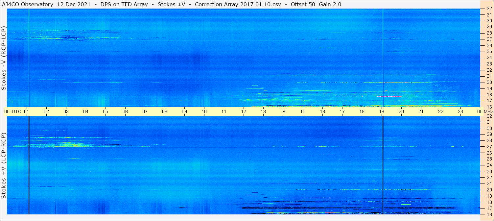
Task: Click the 17 MHz label of Stokes -V panel
Action: (x=489, y=101)
